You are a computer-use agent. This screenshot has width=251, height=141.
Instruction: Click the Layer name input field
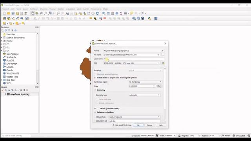click(x=134, y=59)
